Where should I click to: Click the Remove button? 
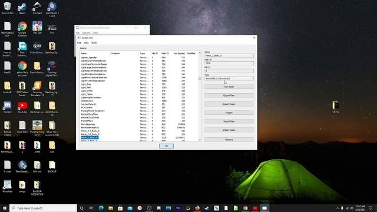point(229,140)
